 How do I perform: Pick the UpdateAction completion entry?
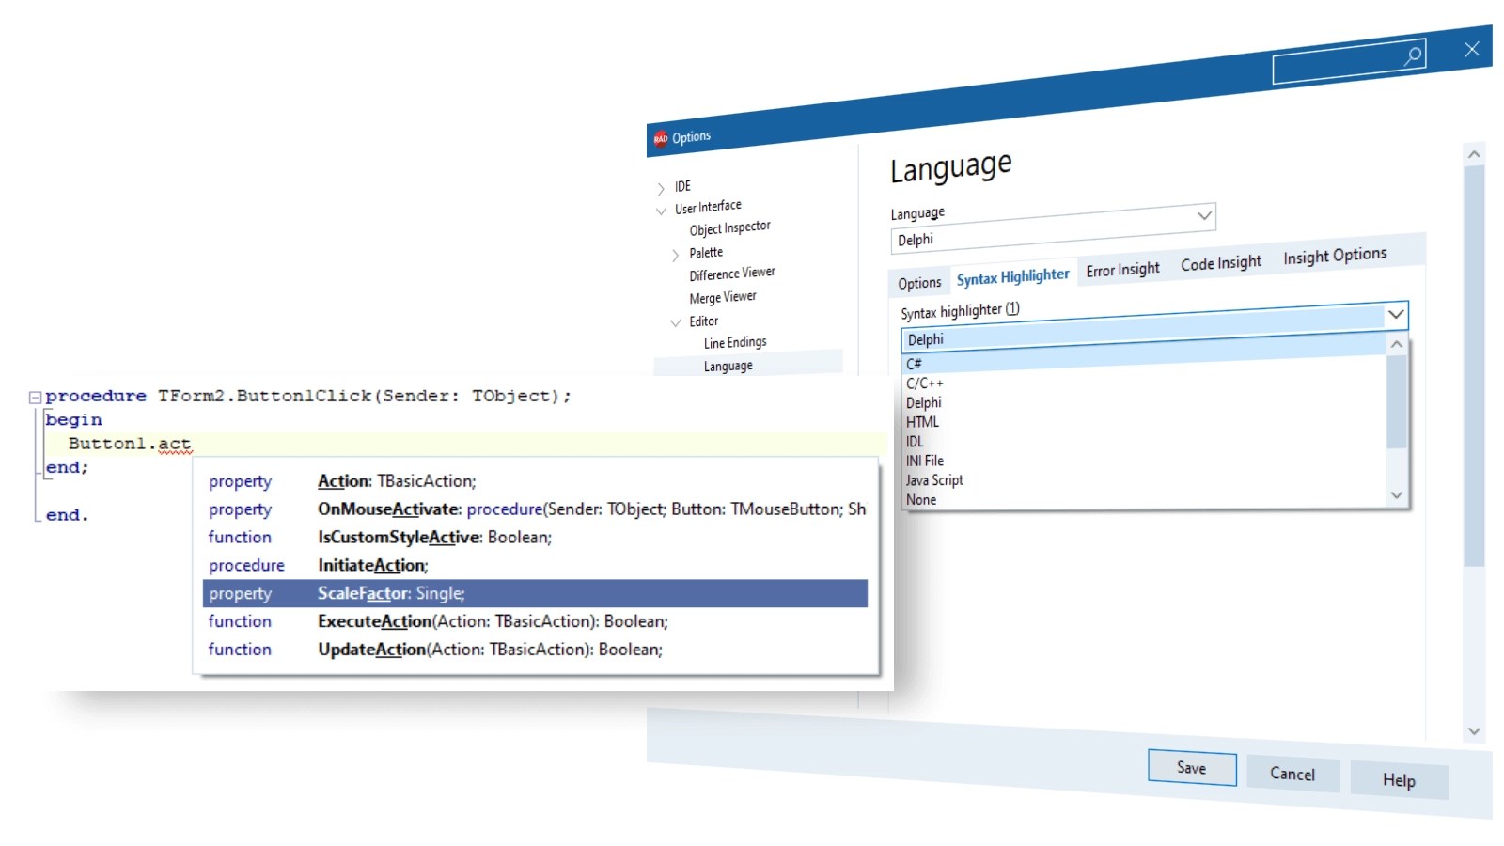click(x=535, y=650)
